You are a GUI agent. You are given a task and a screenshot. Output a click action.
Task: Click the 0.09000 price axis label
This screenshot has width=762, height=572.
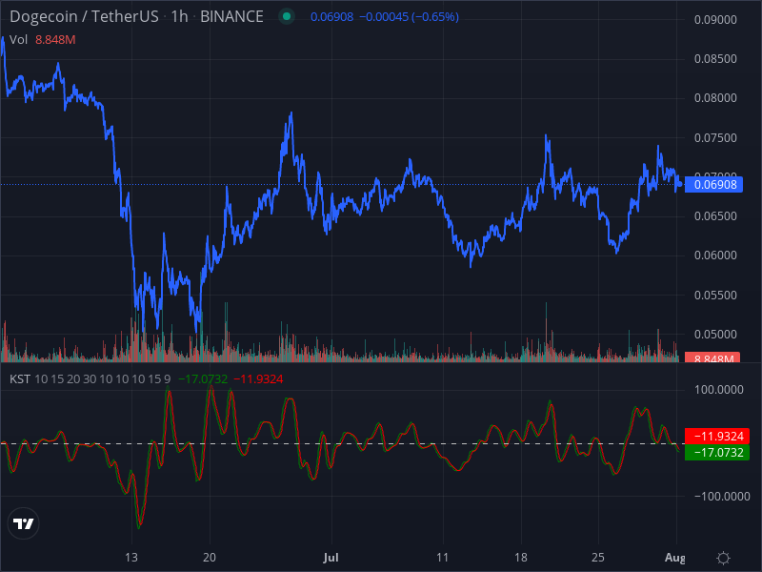[x=715, y=20]
